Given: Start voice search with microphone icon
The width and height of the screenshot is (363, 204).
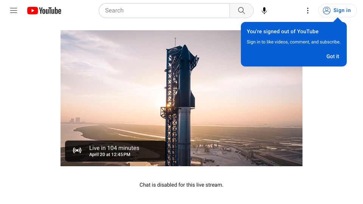Looking at the screenshot, I should tap(264, 11).
